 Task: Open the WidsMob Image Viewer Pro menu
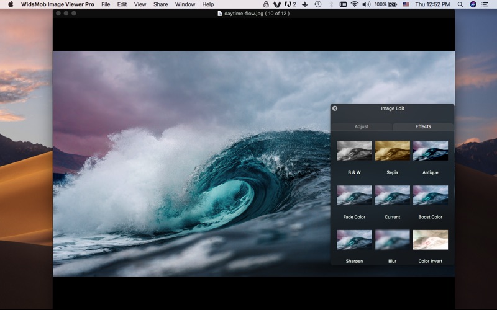click(x=58, y=4)
